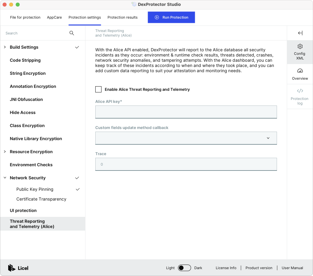The width and height of the screenshot is (313, 276).
Task: Click the green macOS zoom button
Action: (18, 5)
